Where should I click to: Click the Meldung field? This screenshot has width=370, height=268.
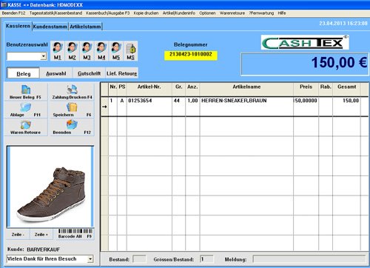(310, 259)
